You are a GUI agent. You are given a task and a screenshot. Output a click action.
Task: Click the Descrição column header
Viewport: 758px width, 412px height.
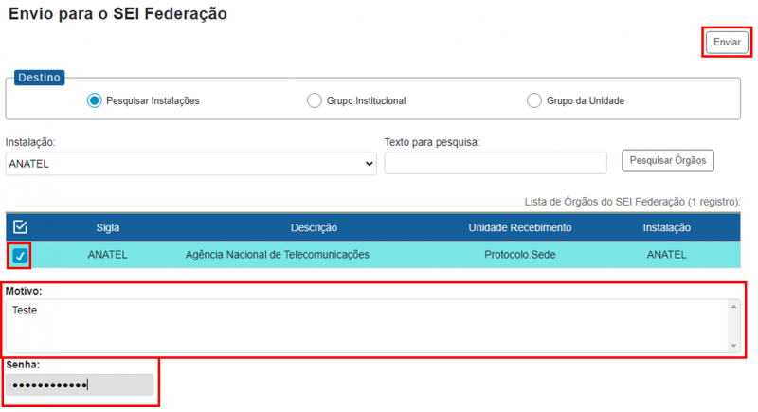point(314,228)
